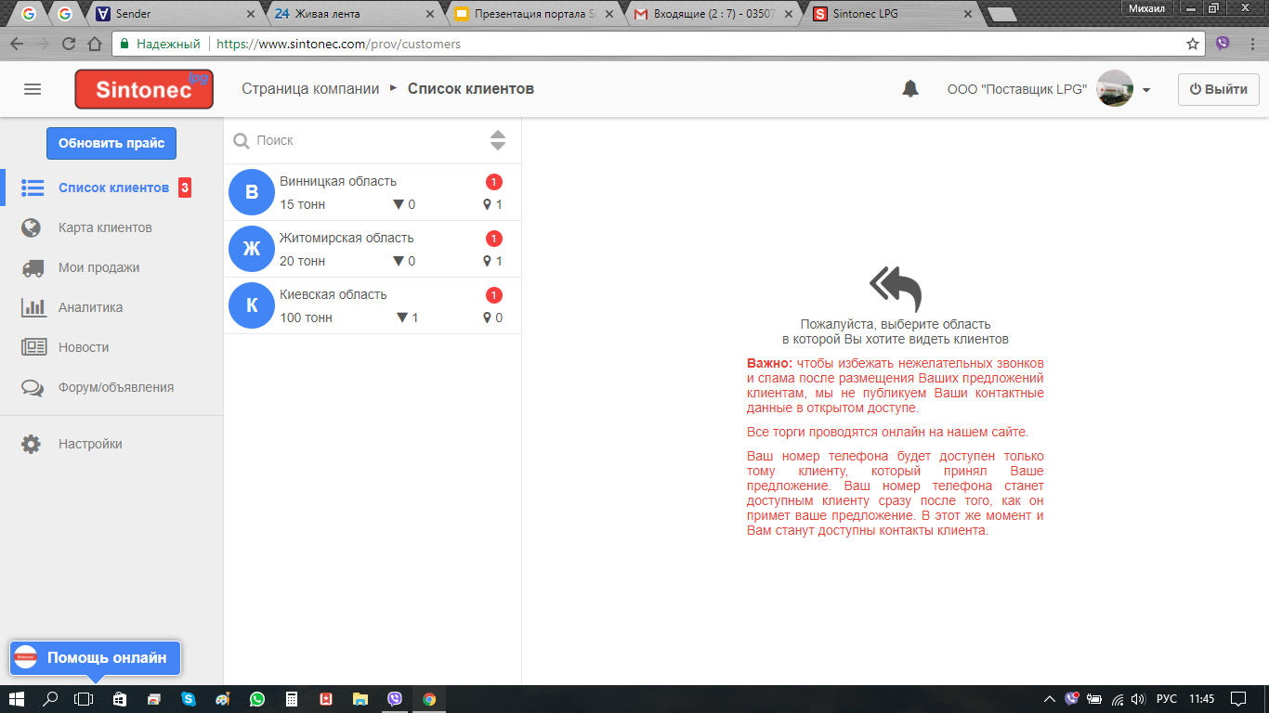Open Карта клиентов globe icon
The image size is (1269, 713).
(x=32, y=227)
